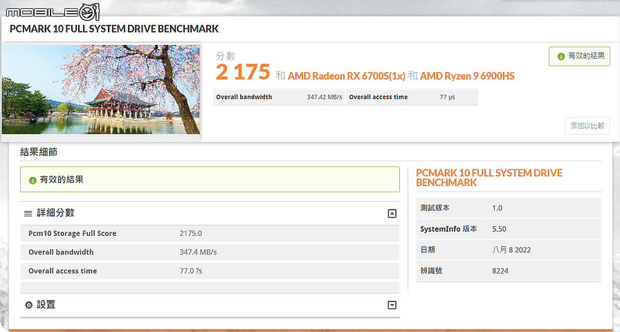This screenshot has height=332, width=620.
Task: Click the SystemInfo 版本 row label
Action: coord(448,229)
